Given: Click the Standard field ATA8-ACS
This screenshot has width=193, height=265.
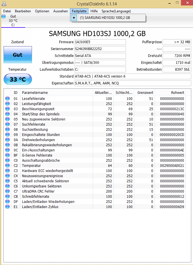Looking at the screenshot, I should tap(133, 76).
